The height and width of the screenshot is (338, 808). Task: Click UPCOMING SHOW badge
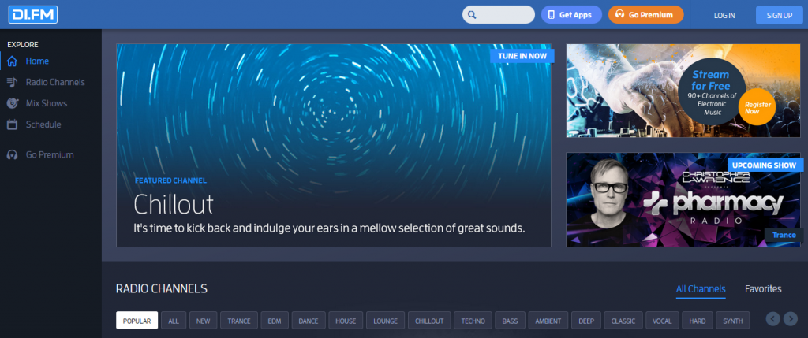pos(765,165)
